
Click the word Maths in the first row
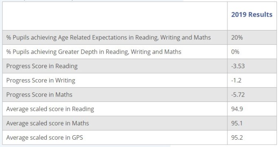[202, 37]
